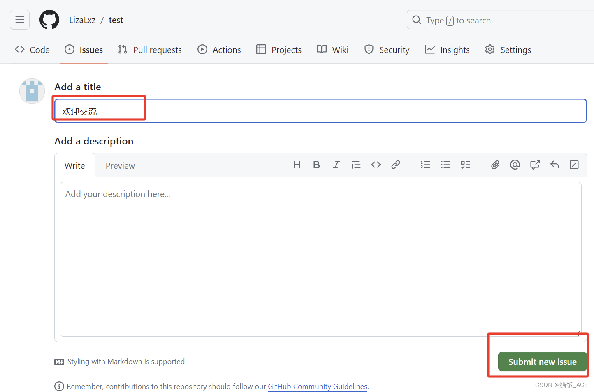Screen dimensions: 594x392
Task: Focus the Type / to search box
Action: pos(500,20)
